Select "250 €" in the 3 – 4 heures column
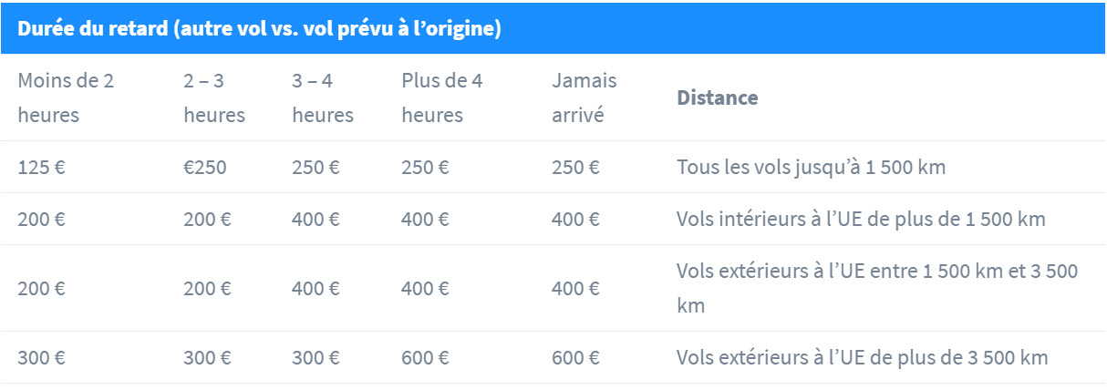 click(316, 168)
